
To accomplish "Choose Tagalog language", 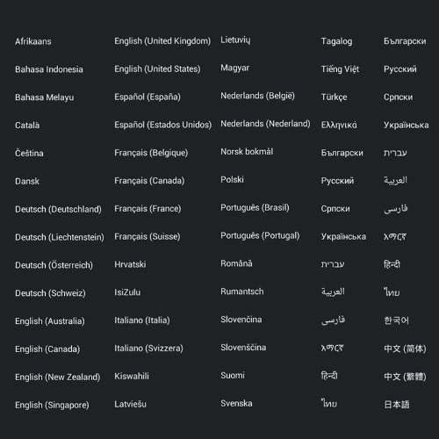I will pyautogui.click(x=336, y=41).
